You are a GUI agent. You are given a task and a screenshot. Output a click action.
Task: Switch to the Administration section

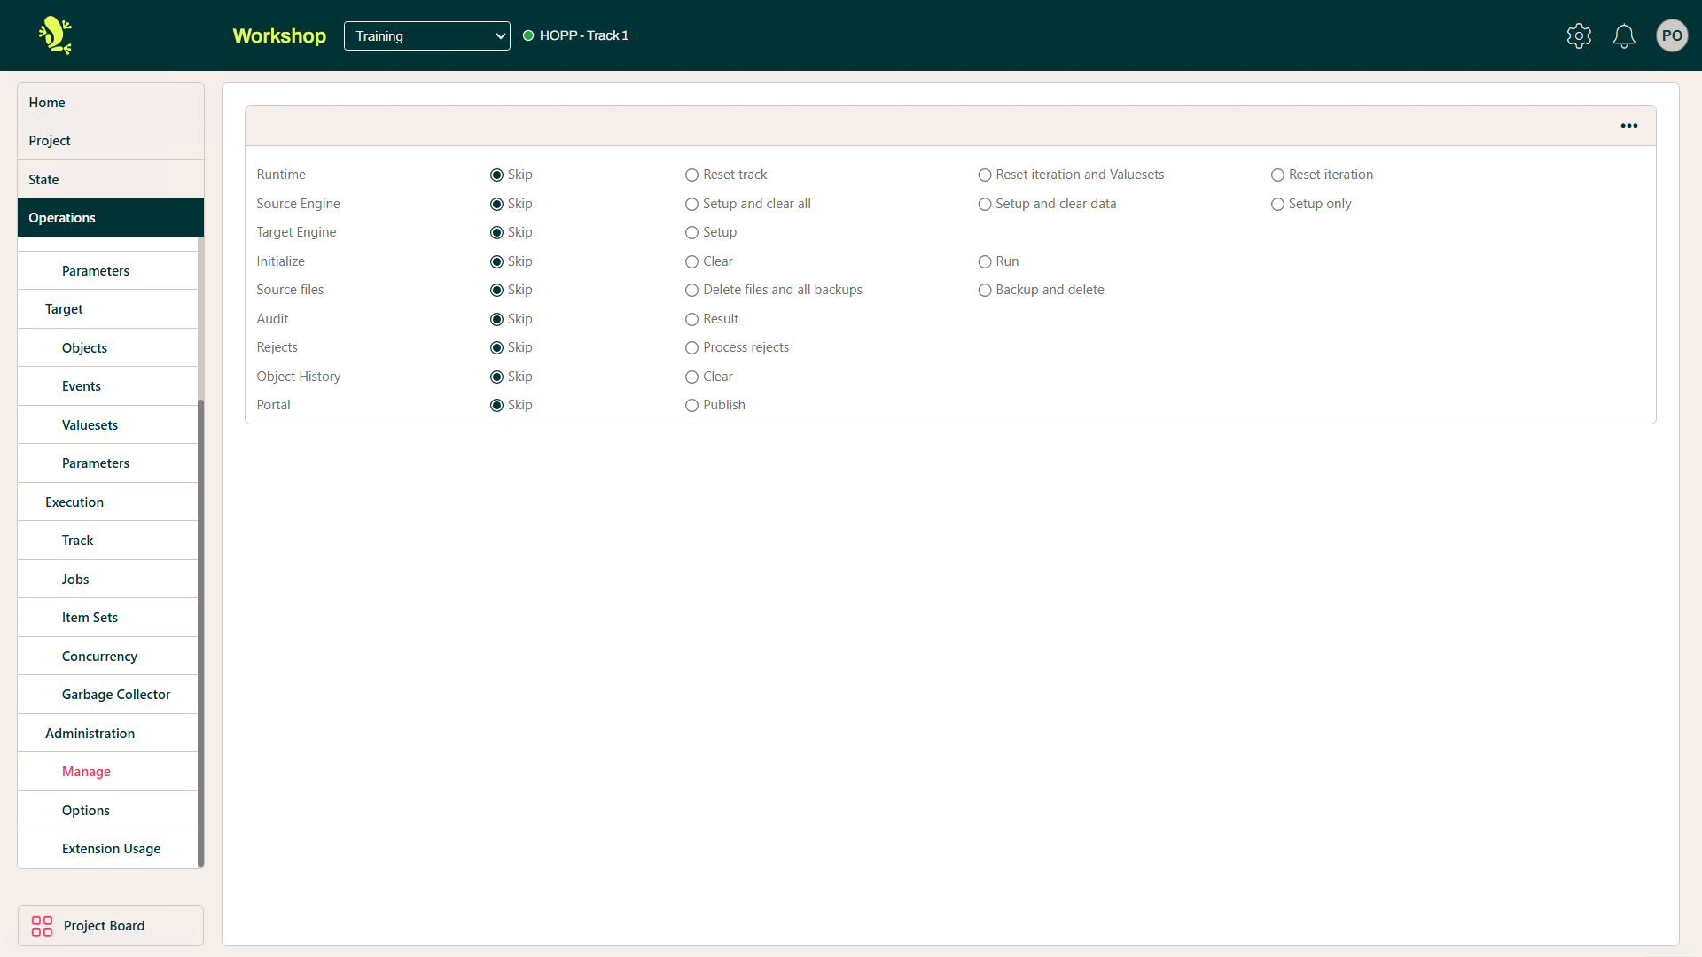90,733
